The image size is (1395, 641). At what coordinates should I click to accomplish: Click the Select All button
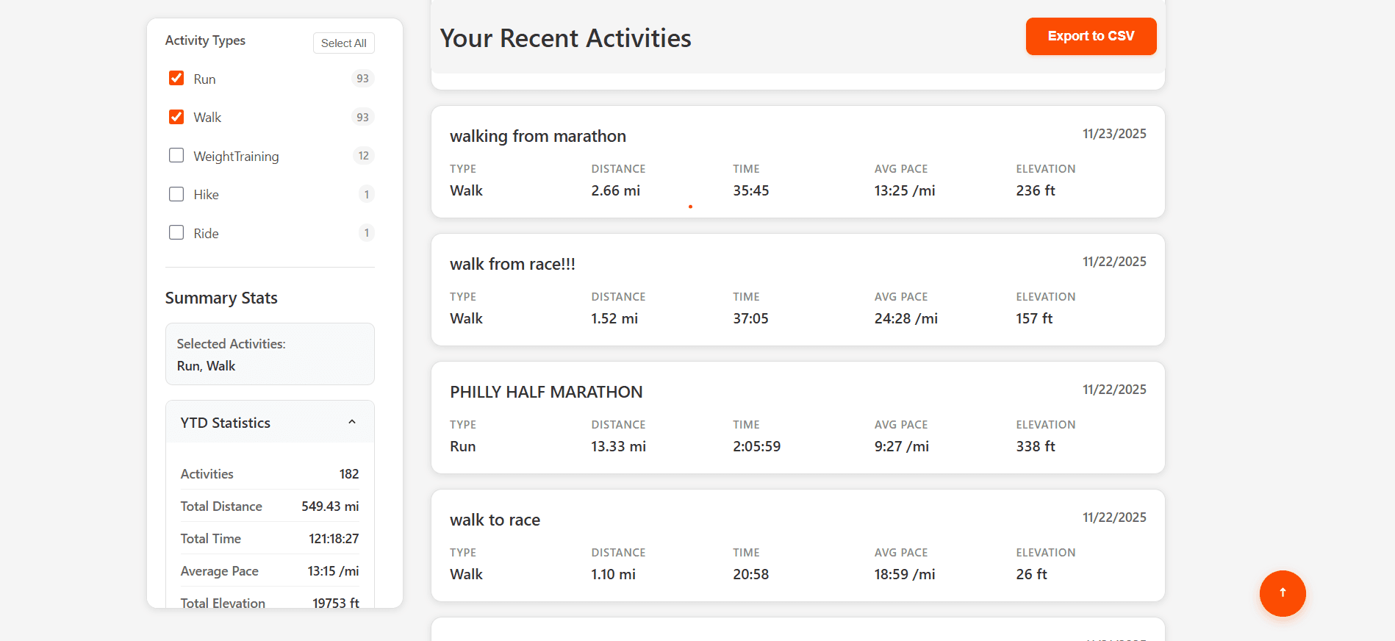tap(343, 43)
